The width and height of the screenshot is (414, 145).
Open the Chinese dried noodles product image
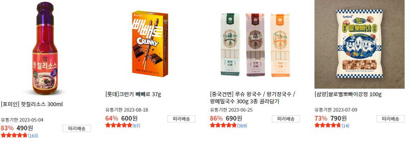[255, 44]
